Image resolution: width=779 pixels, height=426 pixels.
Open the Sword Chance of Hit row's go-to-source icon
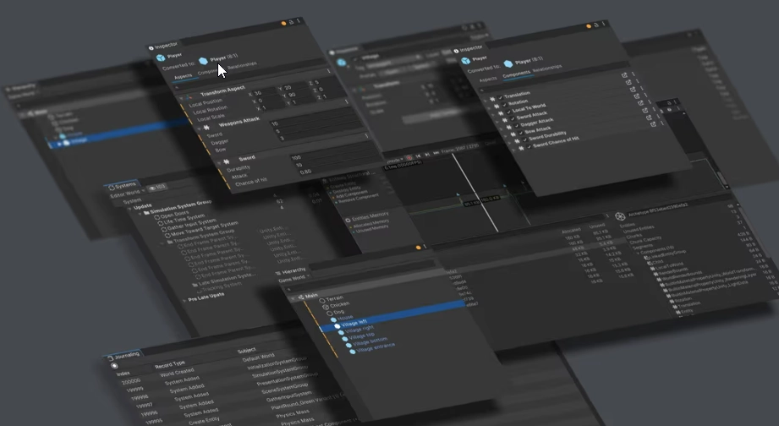pyautogui.click(x=653, y=124)
